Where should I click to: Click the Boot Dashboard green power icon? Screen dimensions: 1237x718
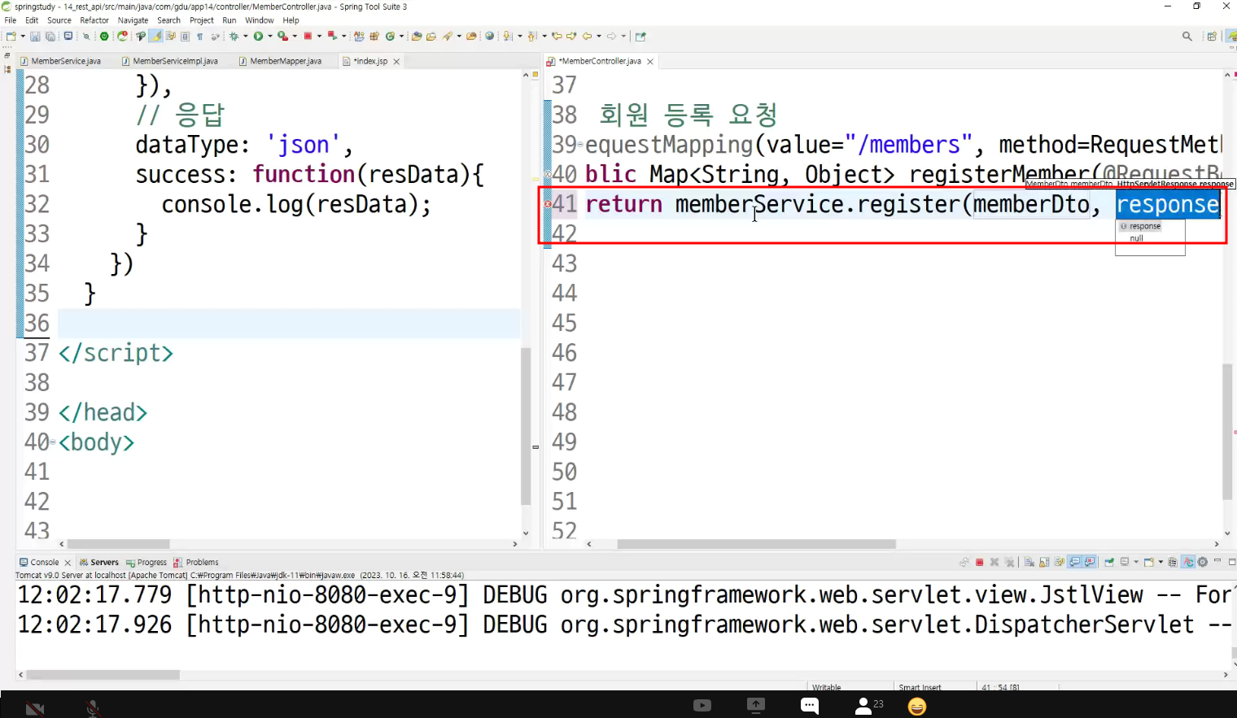click(x=104, y=37)
